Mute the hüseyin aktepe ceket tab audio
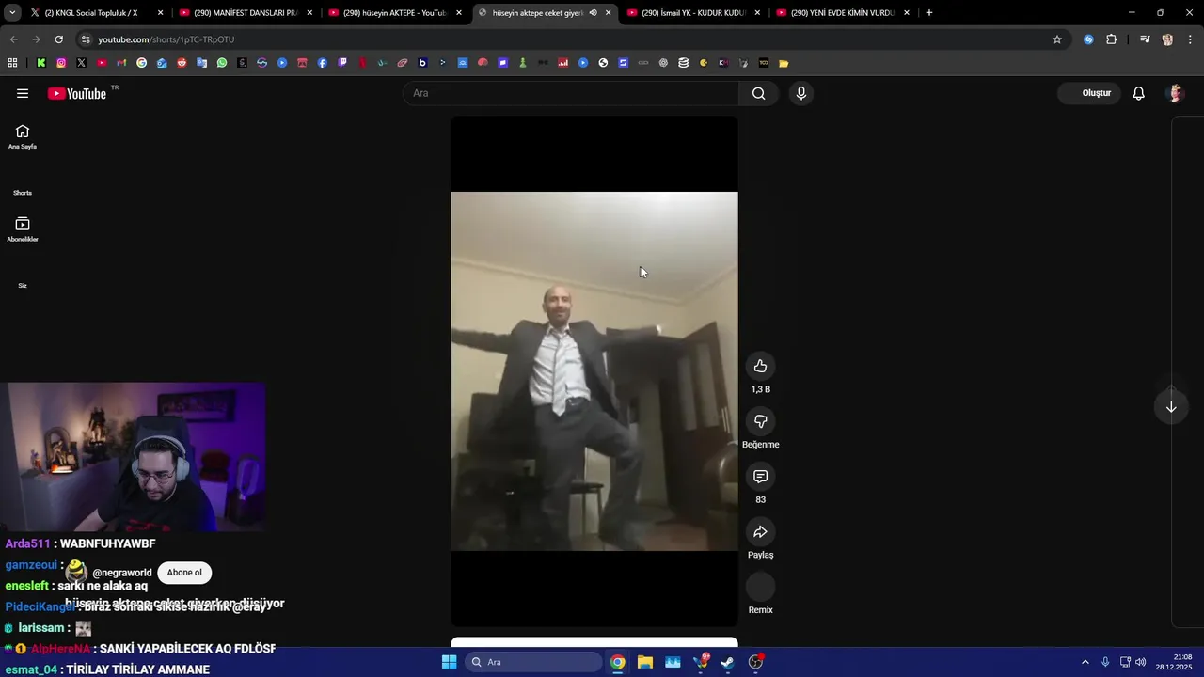This screenshot has height=677, width=1204. click(593, 13)
